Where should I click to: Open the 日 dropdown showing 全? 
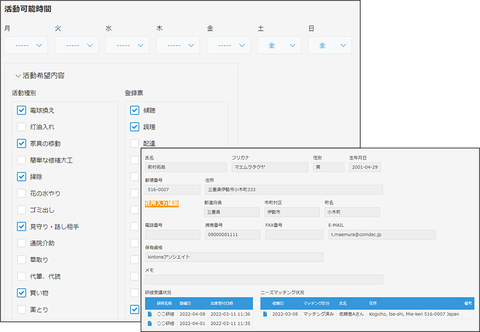[330, 45]
